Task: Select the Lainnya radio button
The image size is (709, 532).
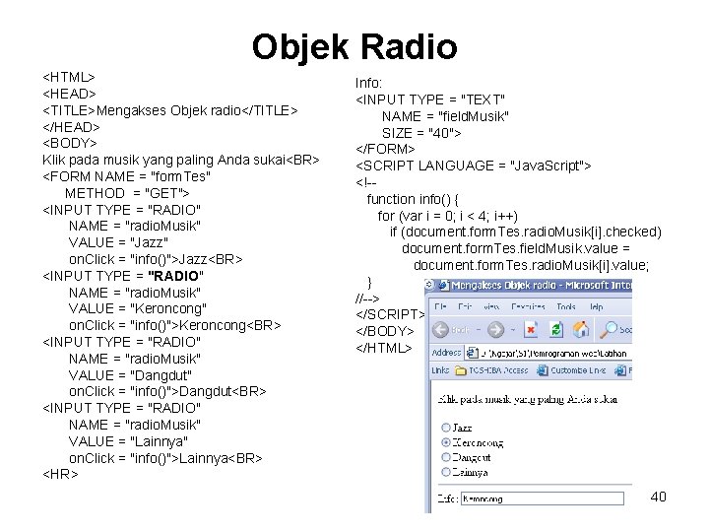Action: click(446, 472)
